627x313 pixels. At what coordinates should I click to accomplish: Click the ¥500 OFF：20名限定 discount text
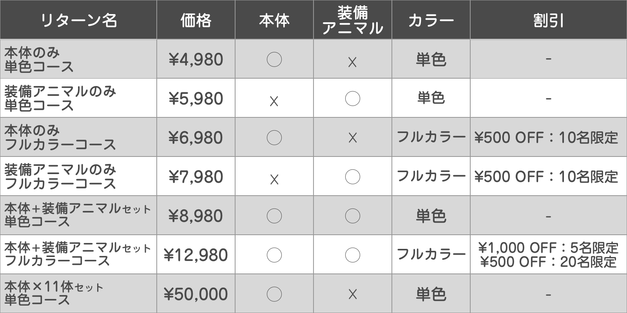548,262
